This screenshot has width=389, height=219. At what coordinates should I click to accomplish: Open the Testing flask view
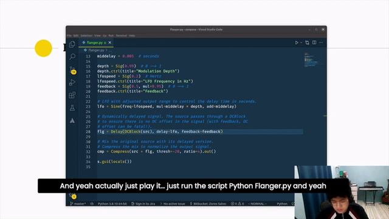click(72, 108)
